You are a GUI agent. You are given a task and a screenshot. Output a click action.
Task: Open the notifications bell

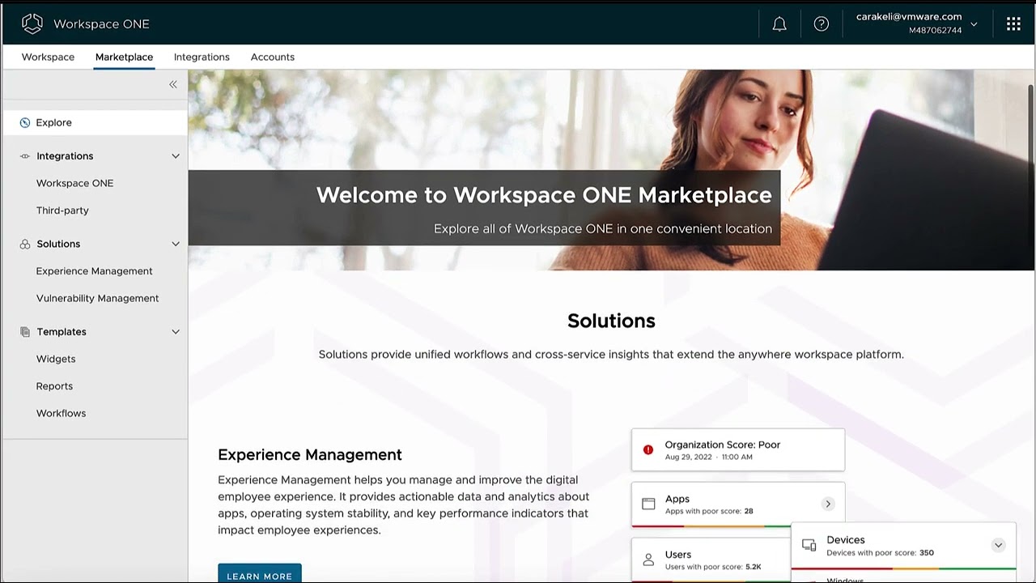[779, 24]
